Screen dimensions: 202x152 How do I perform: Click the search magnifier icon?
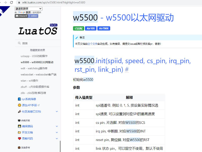point(19,43)
